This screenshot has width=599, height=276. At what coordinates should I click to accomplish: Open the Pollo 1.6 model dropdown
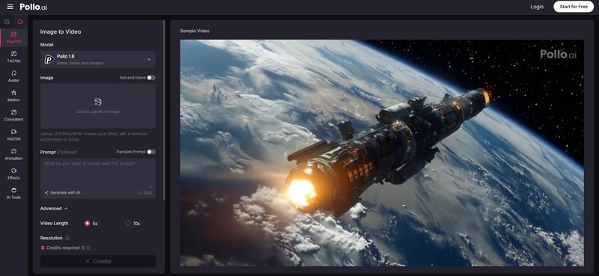[98, 59]
